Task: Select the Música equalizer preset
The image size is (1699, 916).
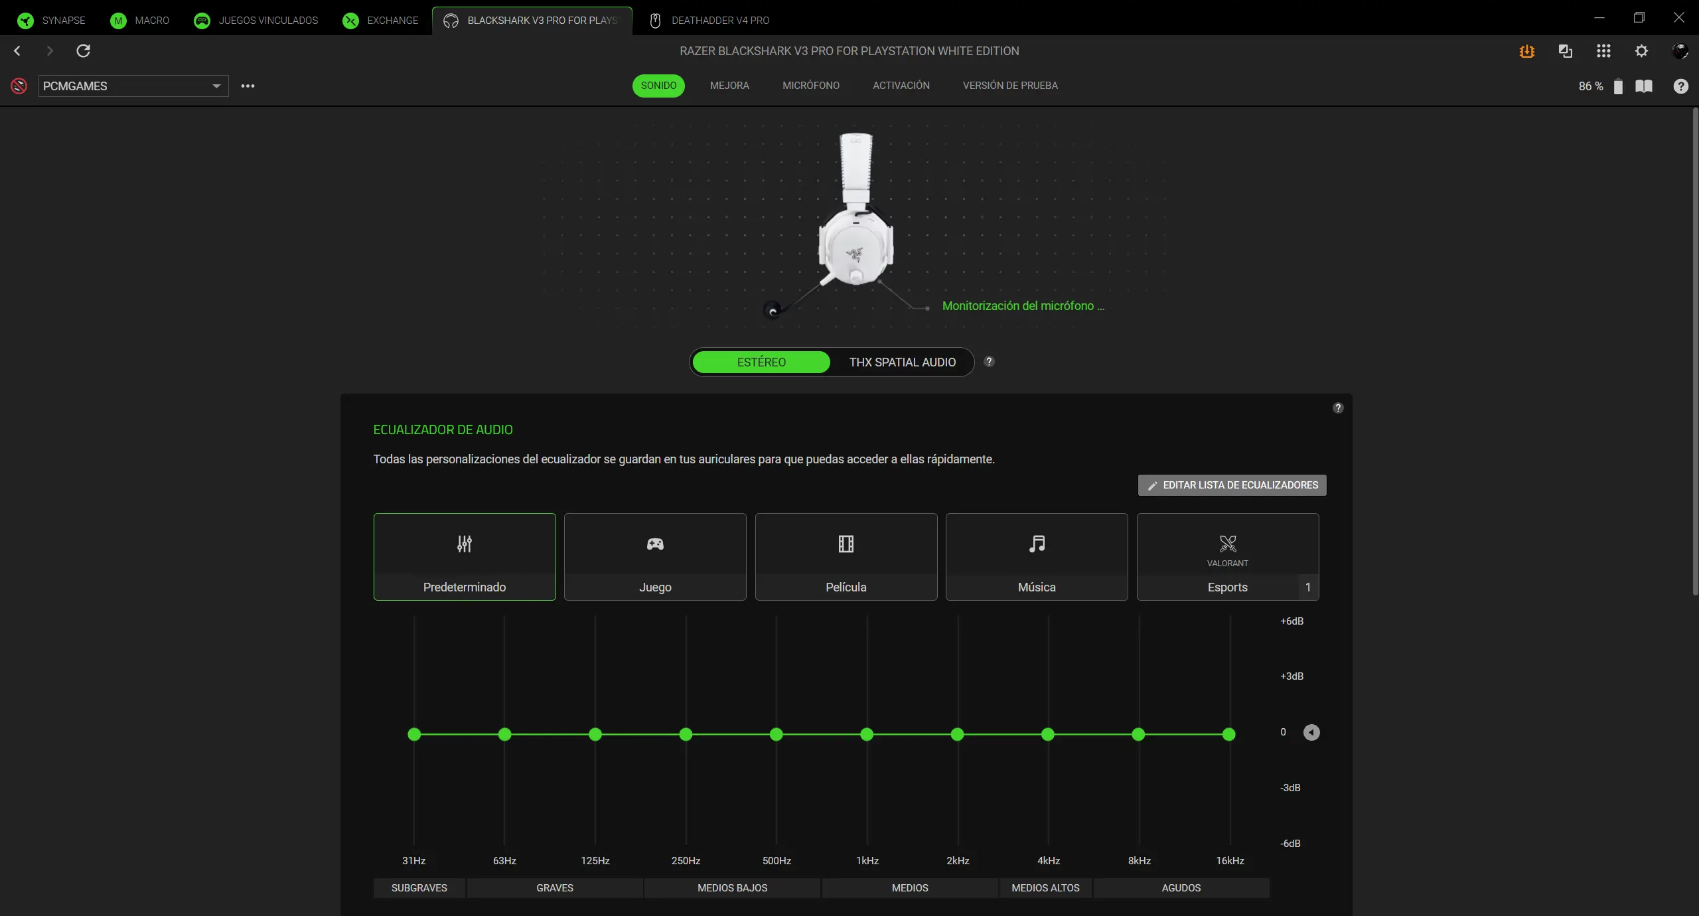Action: [1037, 557]
